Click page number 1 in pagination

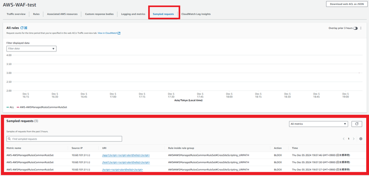click(x=349, y=139)
